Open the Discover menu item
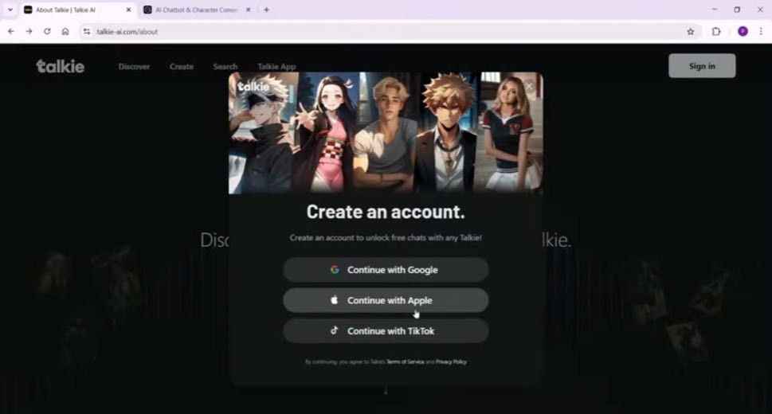Screen dimensions: 772x414 [134, 66]
